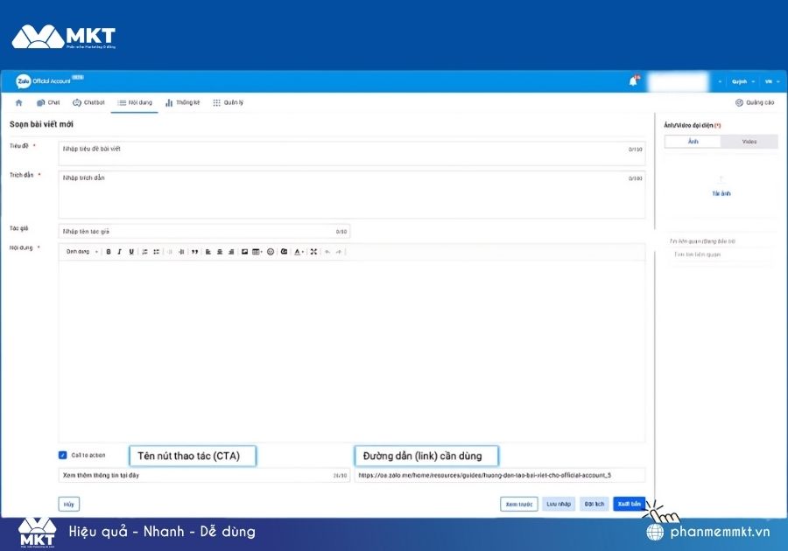Open the notifications bell

coord(633,81)
